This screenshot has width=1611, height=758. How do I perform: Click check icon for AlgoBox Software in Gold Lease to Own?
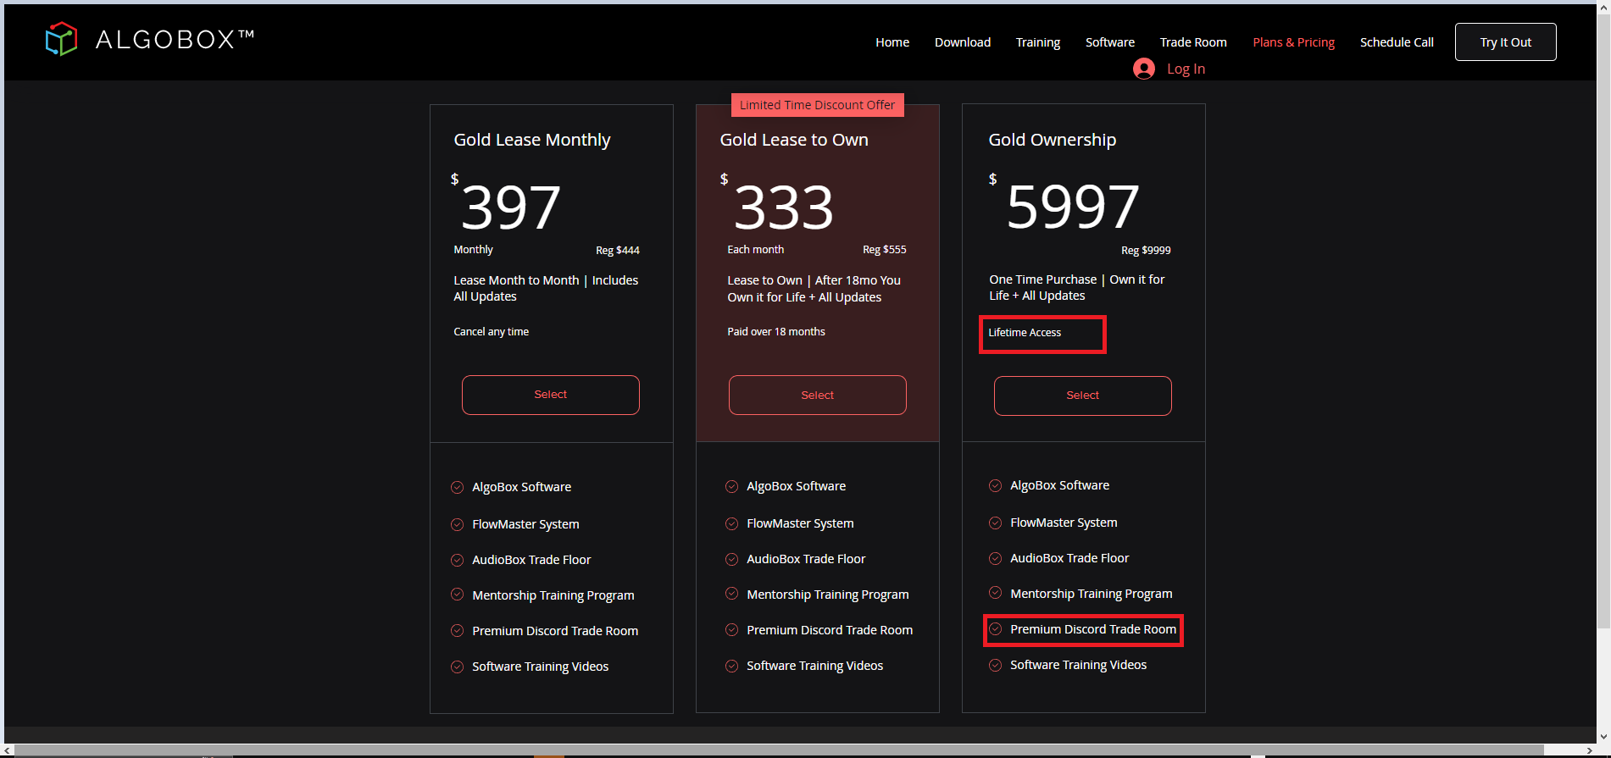pyautogui.click(x=732, y=486)
